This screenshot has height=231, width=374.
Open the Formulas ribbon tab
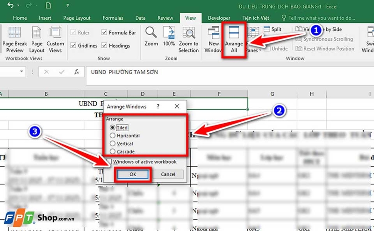click(x=113, y=18)
